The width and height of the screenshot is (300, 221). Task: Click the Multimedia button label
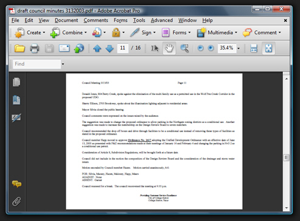pos(220,32)
